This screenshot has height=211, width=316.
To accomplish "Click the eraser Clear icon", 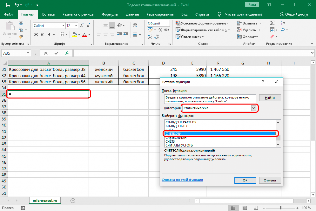I will pyautogui.click(x=272, y=37).
